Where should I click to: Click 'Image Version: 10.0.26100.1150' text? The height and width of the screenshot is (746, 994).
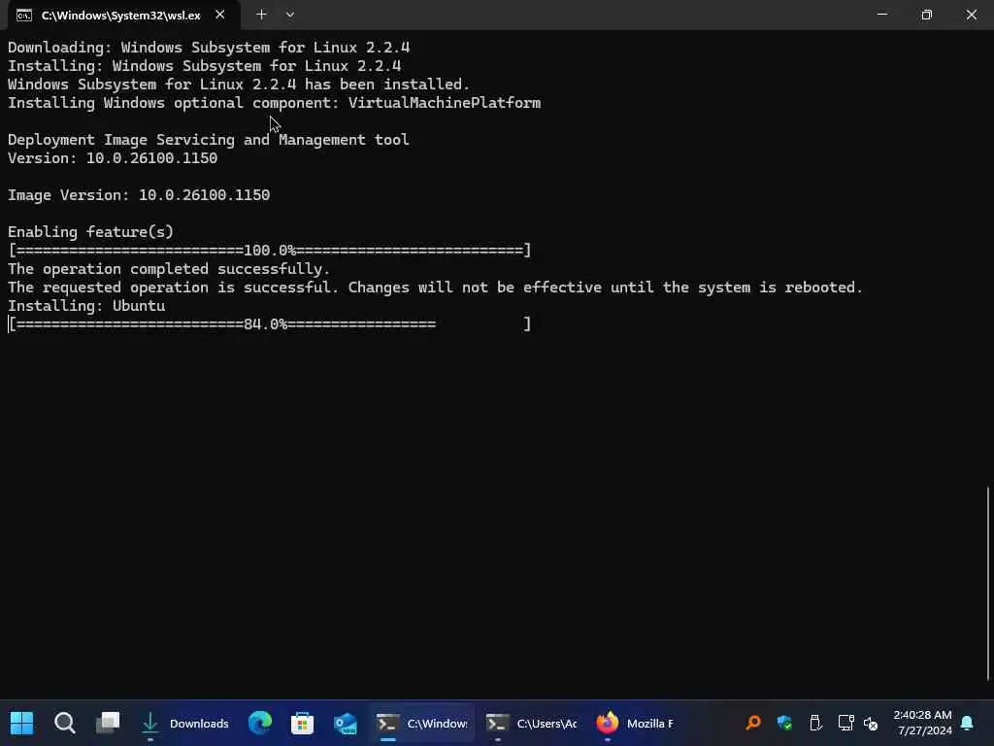click(x=139, y=194)
